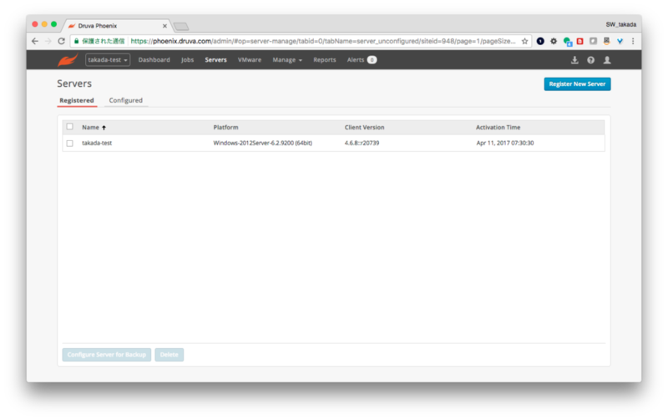Click the browser address bar URL
Viewport: 668px width, 420px height.
[322, 41]
